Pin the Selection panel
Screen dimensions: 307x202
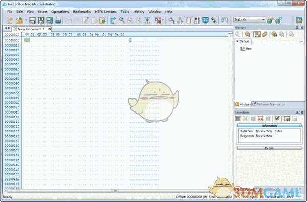click(x=297, y=113)
